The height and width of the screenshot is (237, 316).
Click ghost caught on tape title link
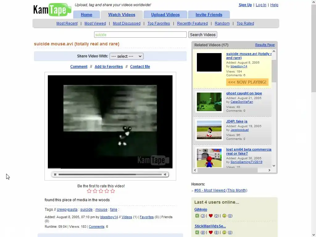pyautogui.click(x=244, y=93)
